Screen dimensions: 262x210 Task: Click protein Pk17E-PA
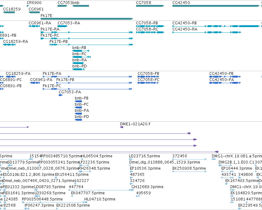click(87, 77)
